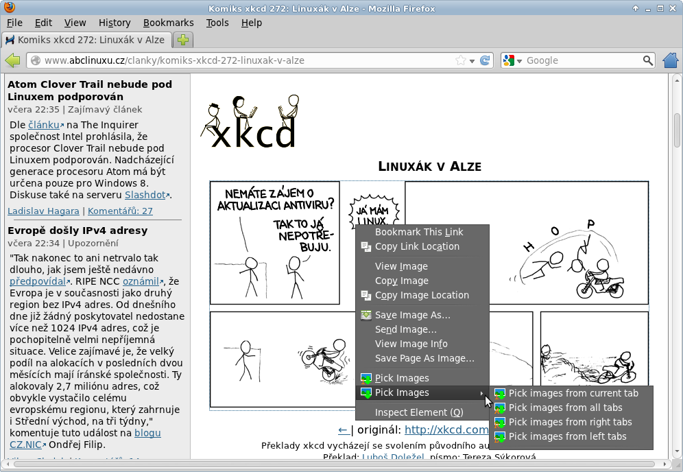Reload the page with the refresh icon
The width and height of the screenshot is (683, 472).
coord(484,60)
